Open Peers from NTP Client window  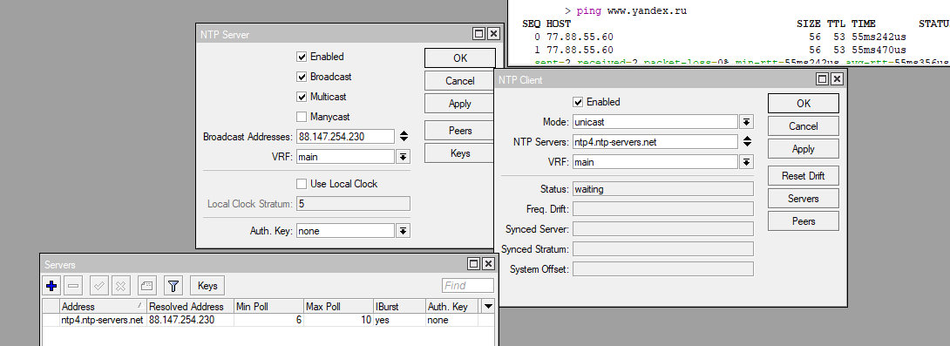(804, 221)
